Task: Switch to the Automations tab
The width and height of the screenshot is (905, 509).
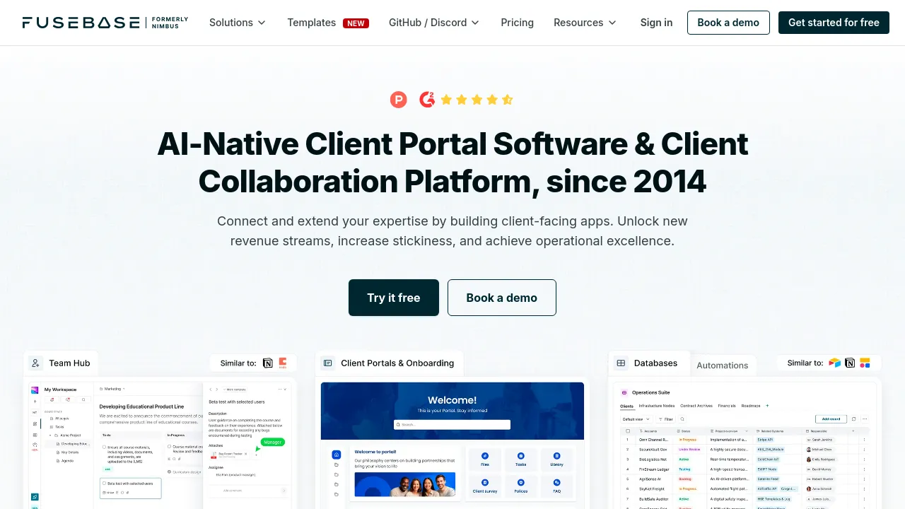Action: point(722,365)
